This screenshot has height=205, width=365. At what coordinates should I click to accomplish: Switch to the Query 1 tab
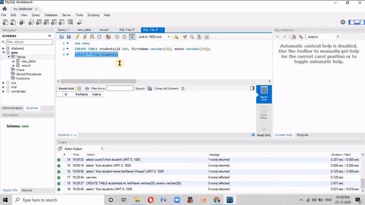point(63,30)
